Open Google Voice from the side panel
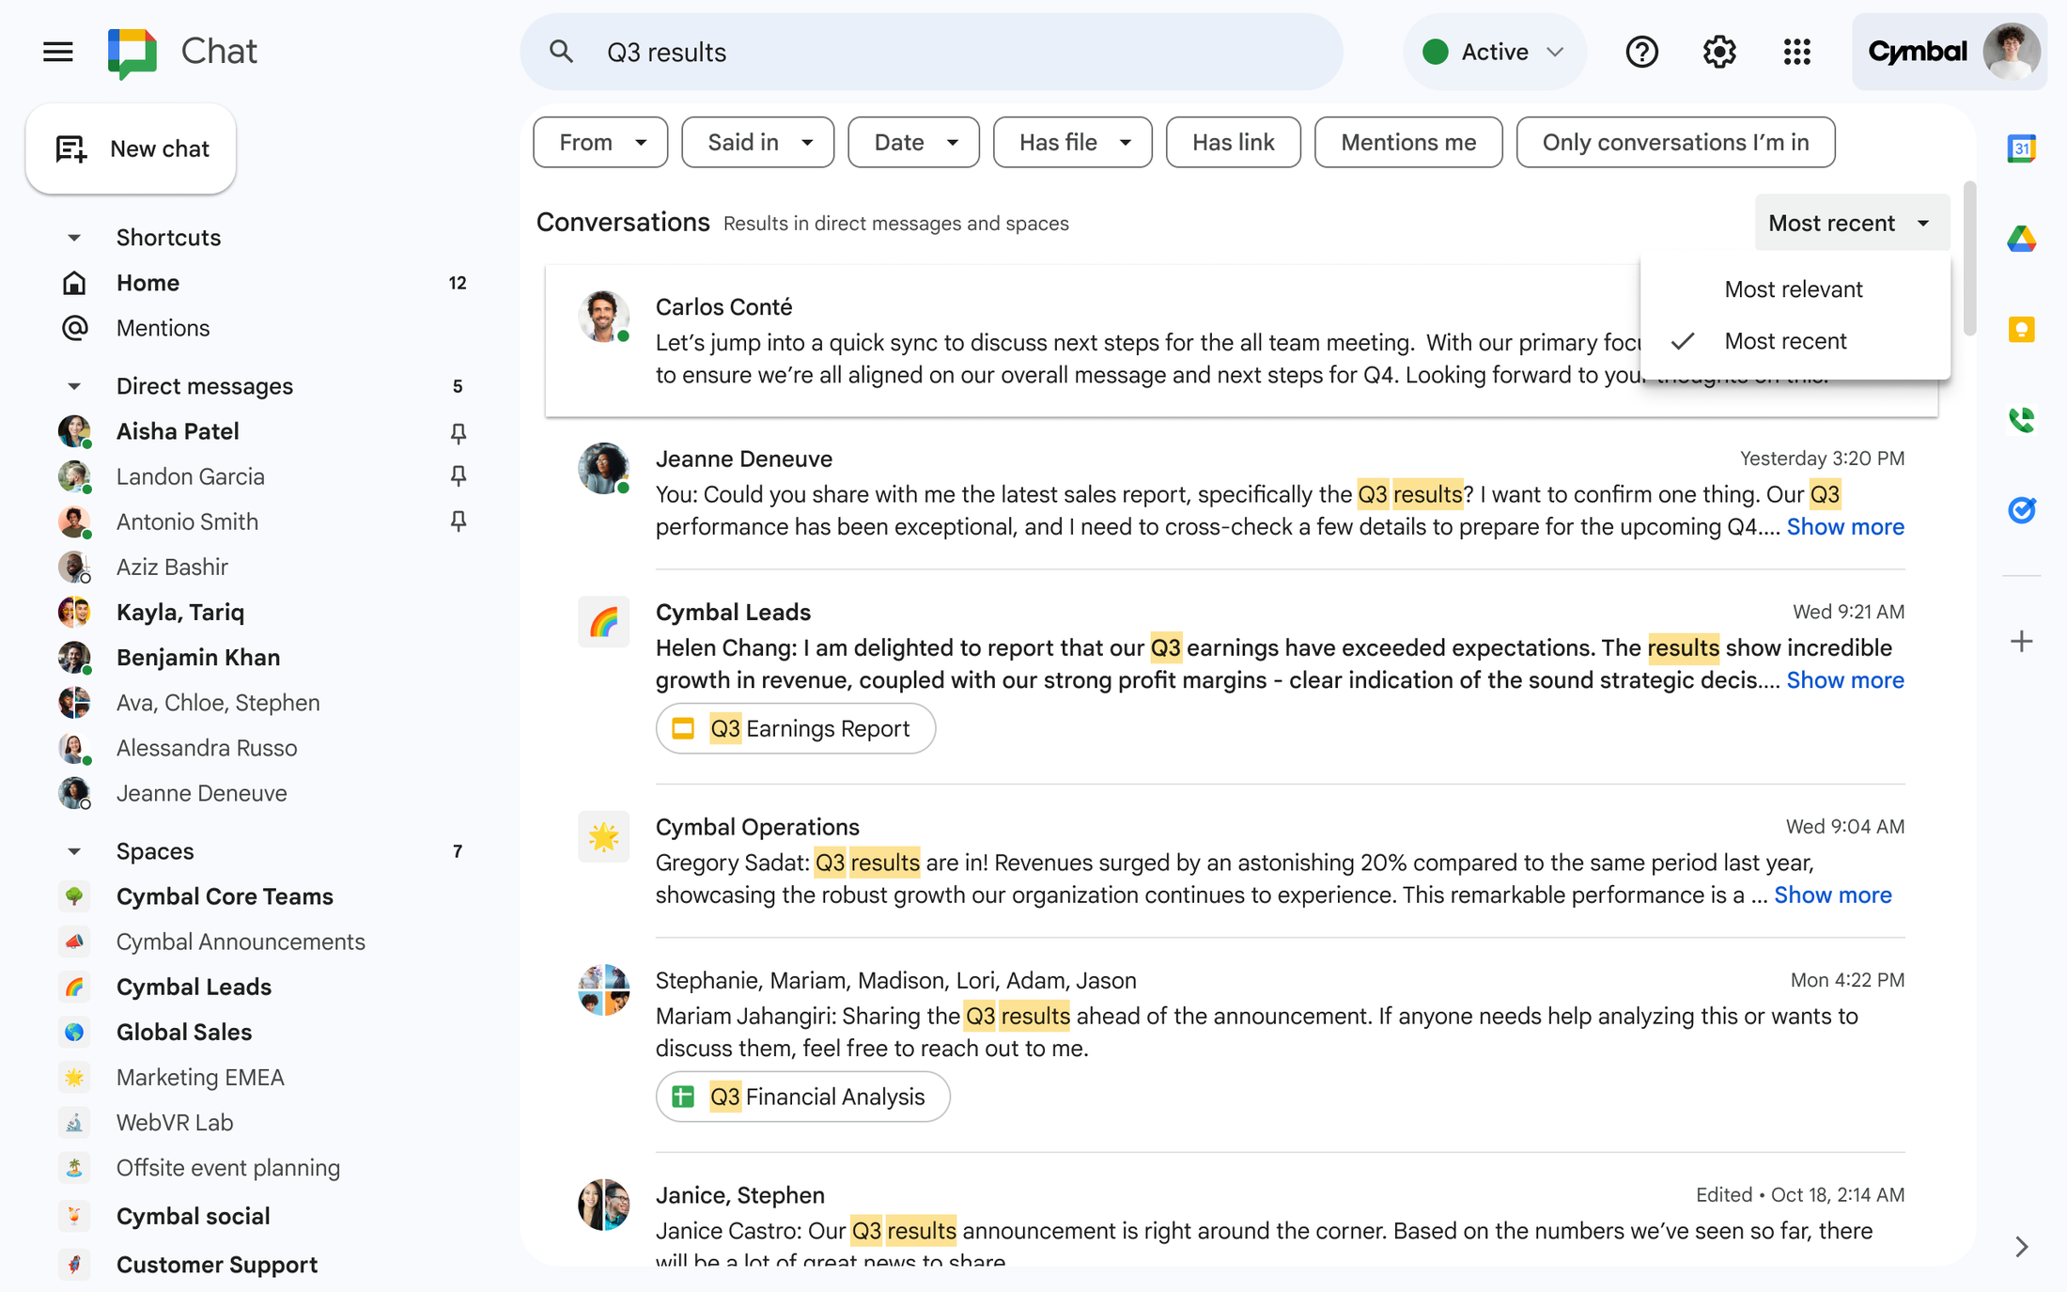The width and height of the screenshot is (2067, 1292). tap(2022, 420)
